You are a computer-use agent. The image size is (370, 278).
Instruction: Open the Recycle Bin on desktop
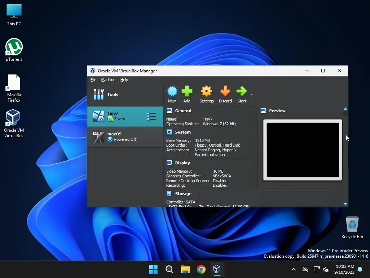coord(352,228)
